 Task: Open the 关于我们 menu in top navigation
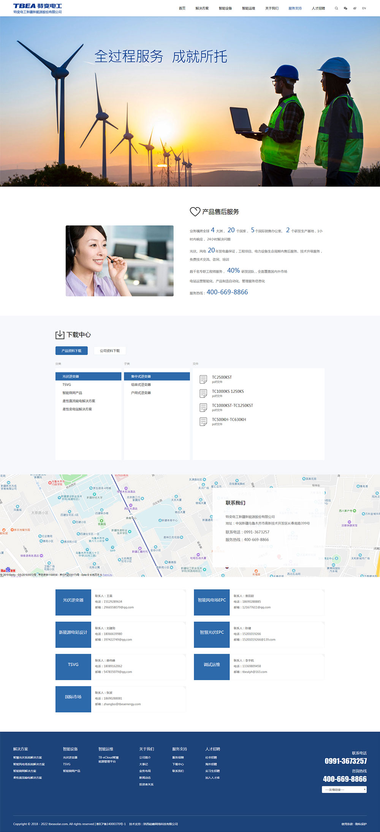coord(272,8)
